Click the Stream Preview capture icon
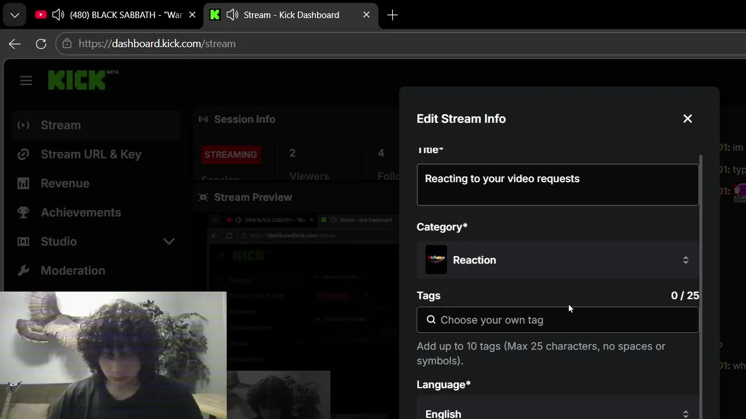The height and width of the screenshot is (419, 746). pos(203,197)
